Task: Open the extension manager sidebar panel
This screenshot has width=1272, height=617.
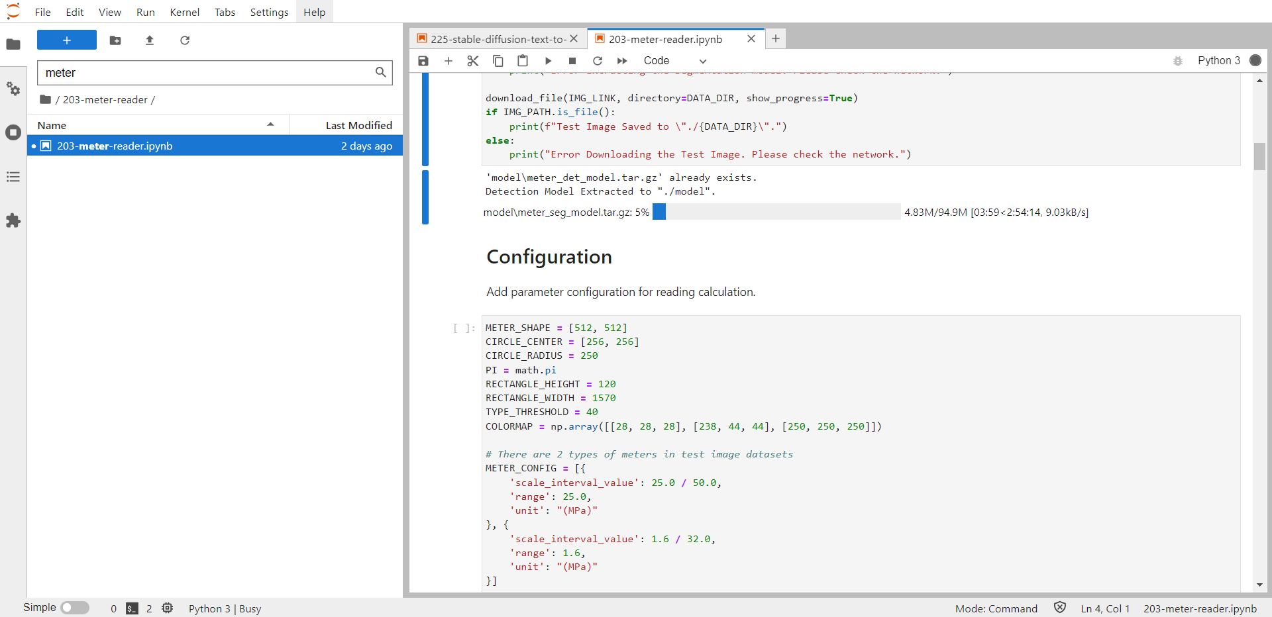Action: (x=13, y=220)
